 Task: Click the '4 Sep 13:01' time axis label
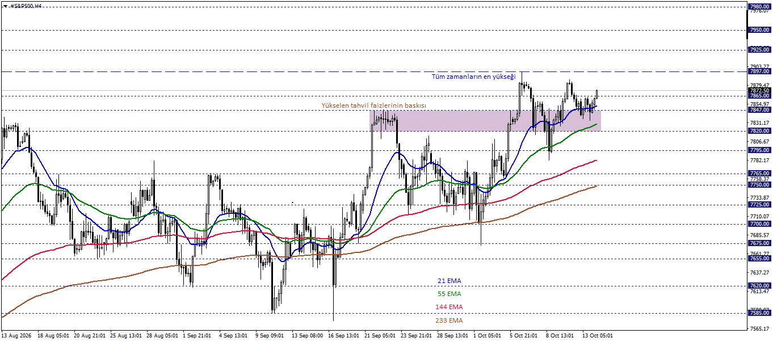[233, 336]
